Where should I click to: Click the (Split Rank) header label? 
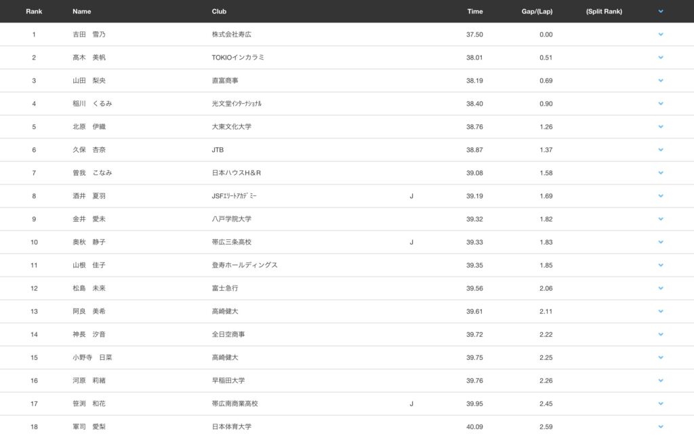(604, 12)
